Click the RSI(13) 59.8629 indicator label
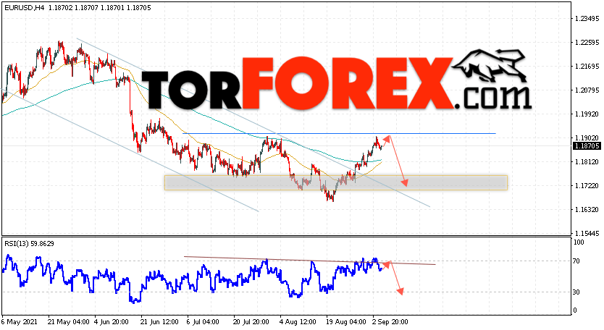 click(29, 243)
